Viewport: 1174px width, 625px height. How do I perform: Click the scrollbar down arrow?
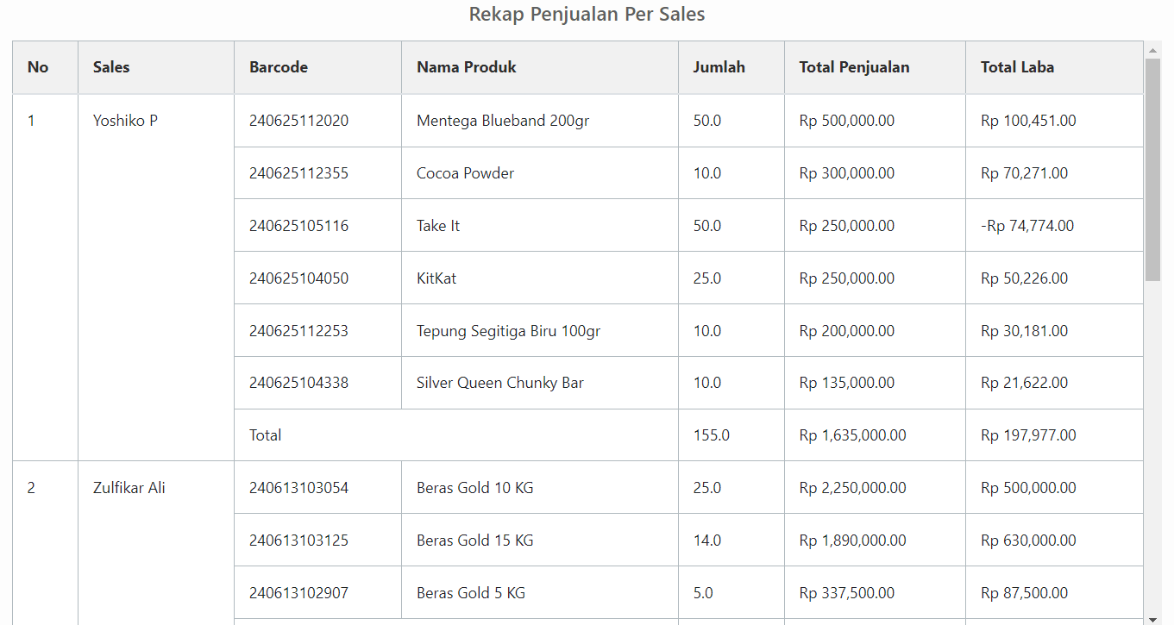point(1152,617)
